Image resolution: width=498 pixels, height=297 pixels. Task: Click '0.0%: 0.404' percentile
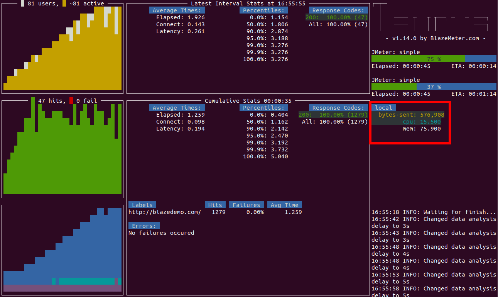[x=269, y=115]
